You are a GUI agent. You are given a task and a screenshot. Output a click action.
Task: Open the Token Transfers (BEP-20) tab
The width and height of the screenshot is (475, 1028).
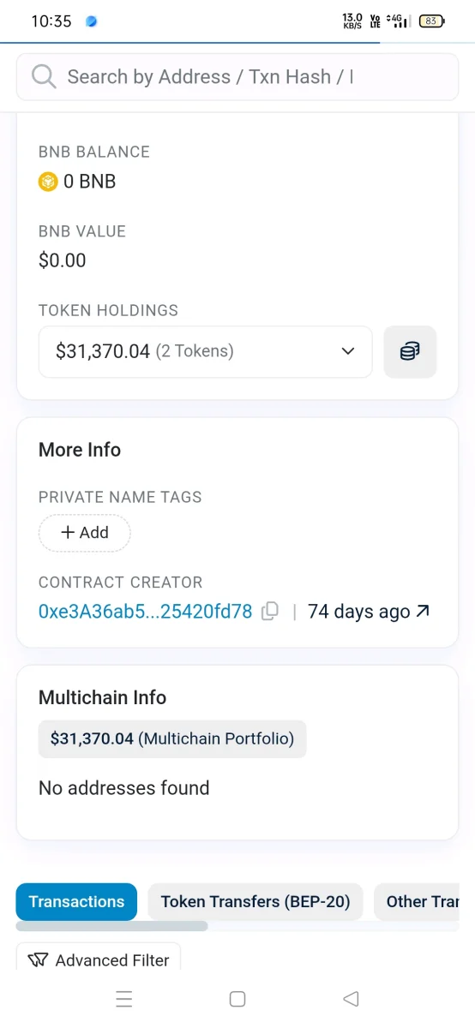click(256, 901)
